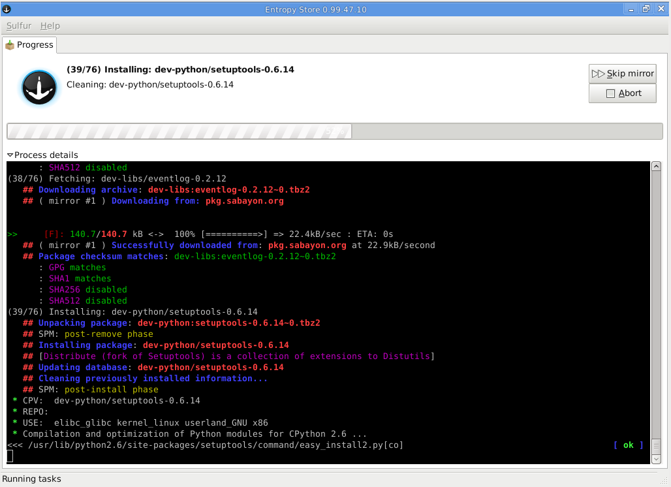Click the Entropy Store anchor icon in title bar

(7, 9)
